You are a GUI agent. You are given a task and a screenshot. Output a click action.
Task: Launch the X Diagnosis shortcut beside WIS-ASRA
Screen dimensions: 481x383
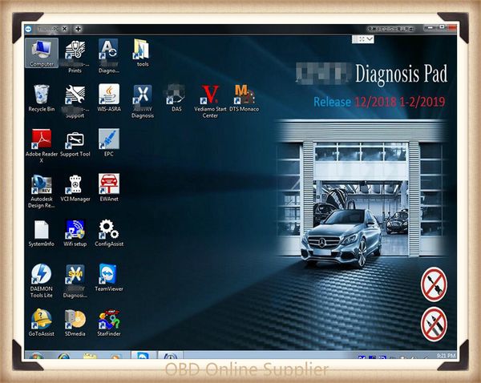[x=143, y=102]
